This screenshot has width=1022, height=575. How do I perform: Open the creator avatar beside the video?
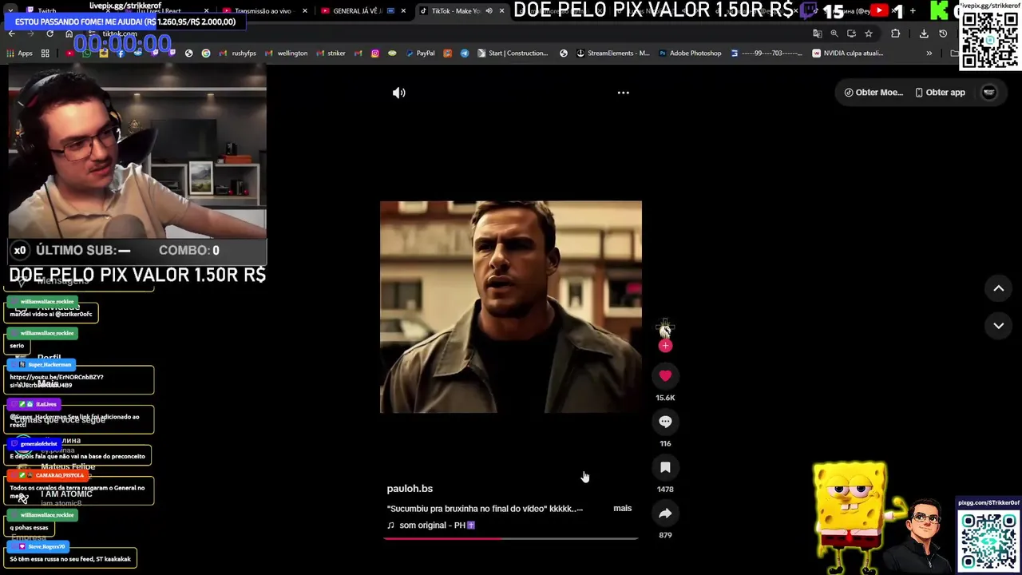coord(665,327)
